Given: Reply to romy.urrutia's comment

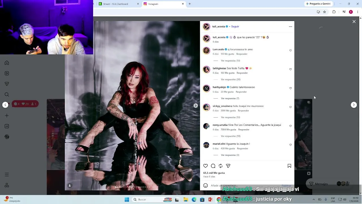Looking at the screenshot, I should click(244, 130).
